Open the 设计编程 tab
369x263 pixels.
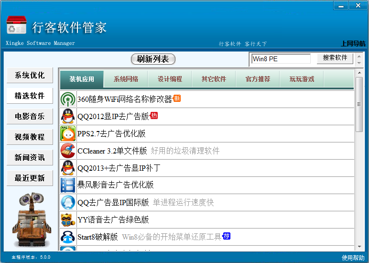(170, 79)
